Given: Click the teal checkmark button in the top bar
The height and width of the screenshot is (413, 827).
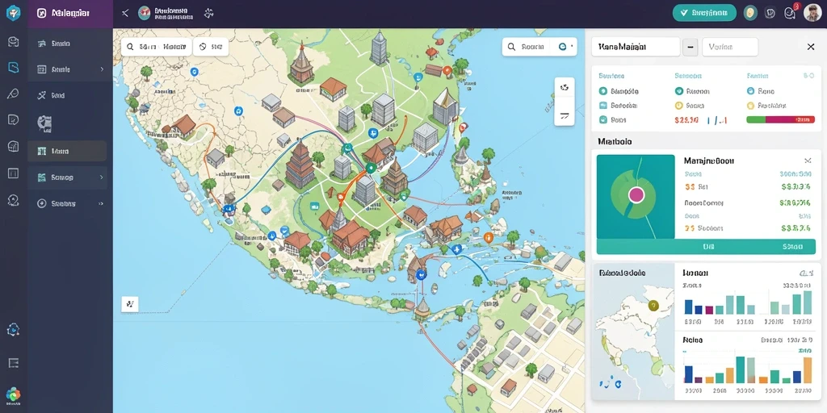Looking at the screenshot, I should coord(704,13).
